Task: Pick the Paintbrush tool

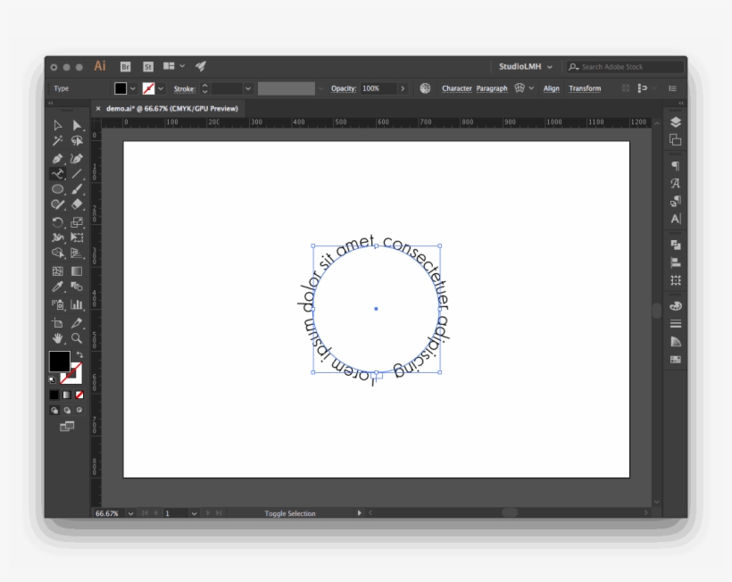Action: [x=77, y=189]
